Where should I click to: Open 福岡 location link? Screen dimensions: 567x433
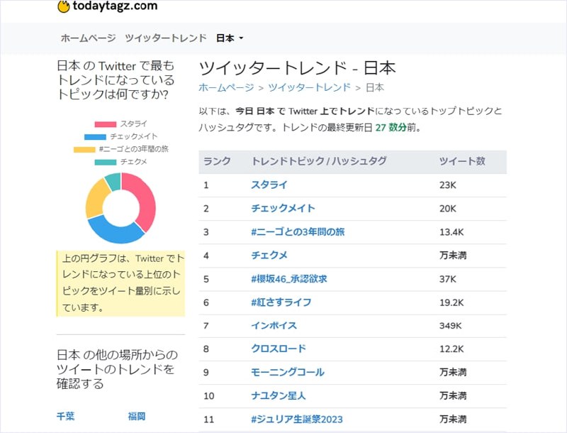click(137, 417)
